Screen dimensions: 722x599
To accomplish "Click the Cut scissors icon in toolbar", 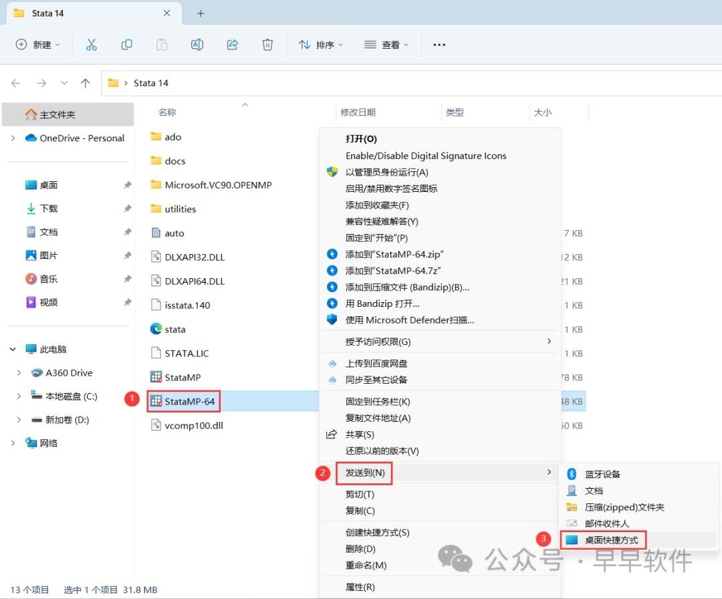I will (x=91, y=45).
